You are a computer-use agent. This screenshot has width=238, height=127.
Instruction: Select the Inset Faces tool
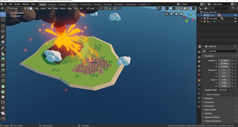click(3, 65)
